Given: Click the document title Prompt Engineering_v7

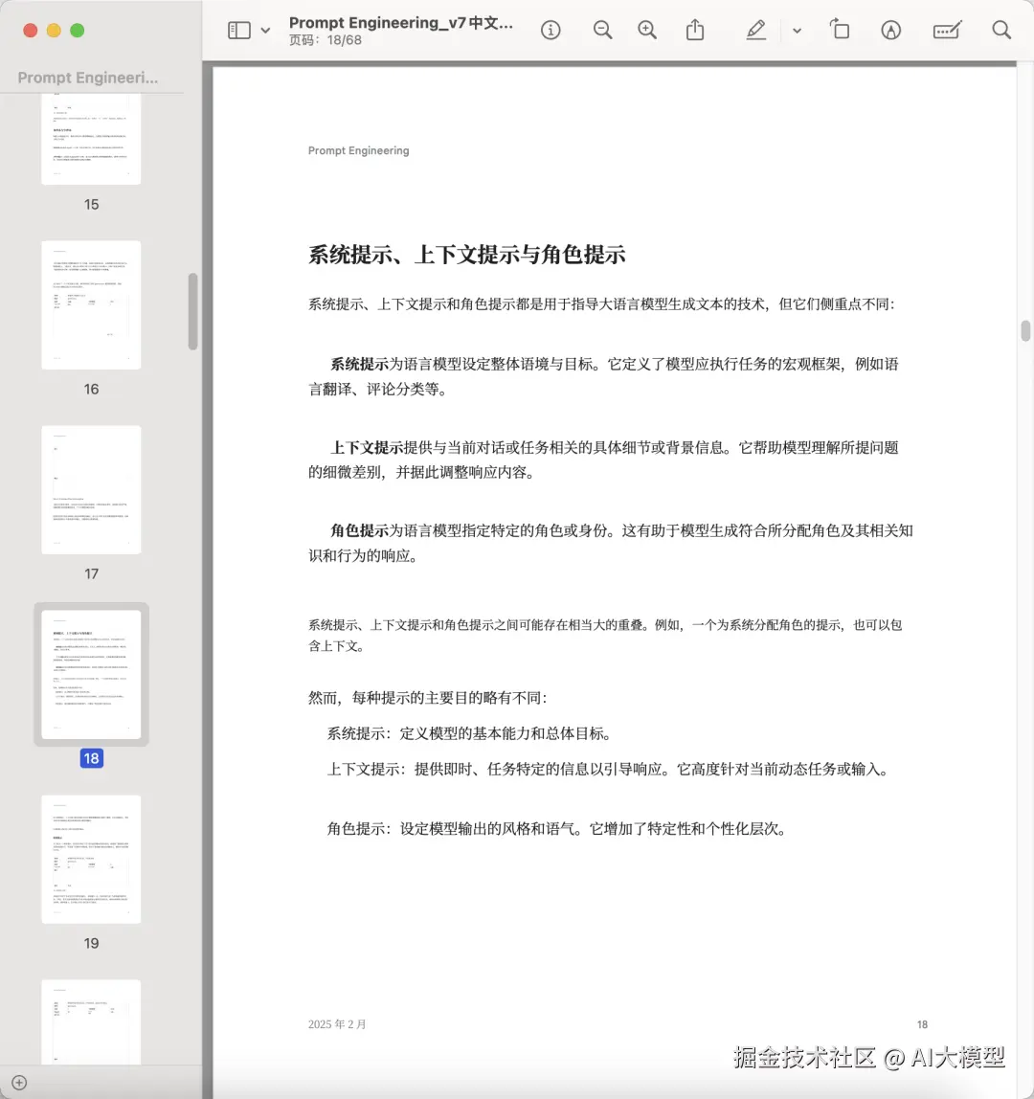Looking at the screenshot, I should click(x=401, y=23).
